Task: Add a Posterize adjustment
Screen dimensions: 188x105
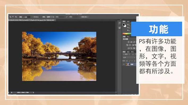Action: tap(131, 48)
